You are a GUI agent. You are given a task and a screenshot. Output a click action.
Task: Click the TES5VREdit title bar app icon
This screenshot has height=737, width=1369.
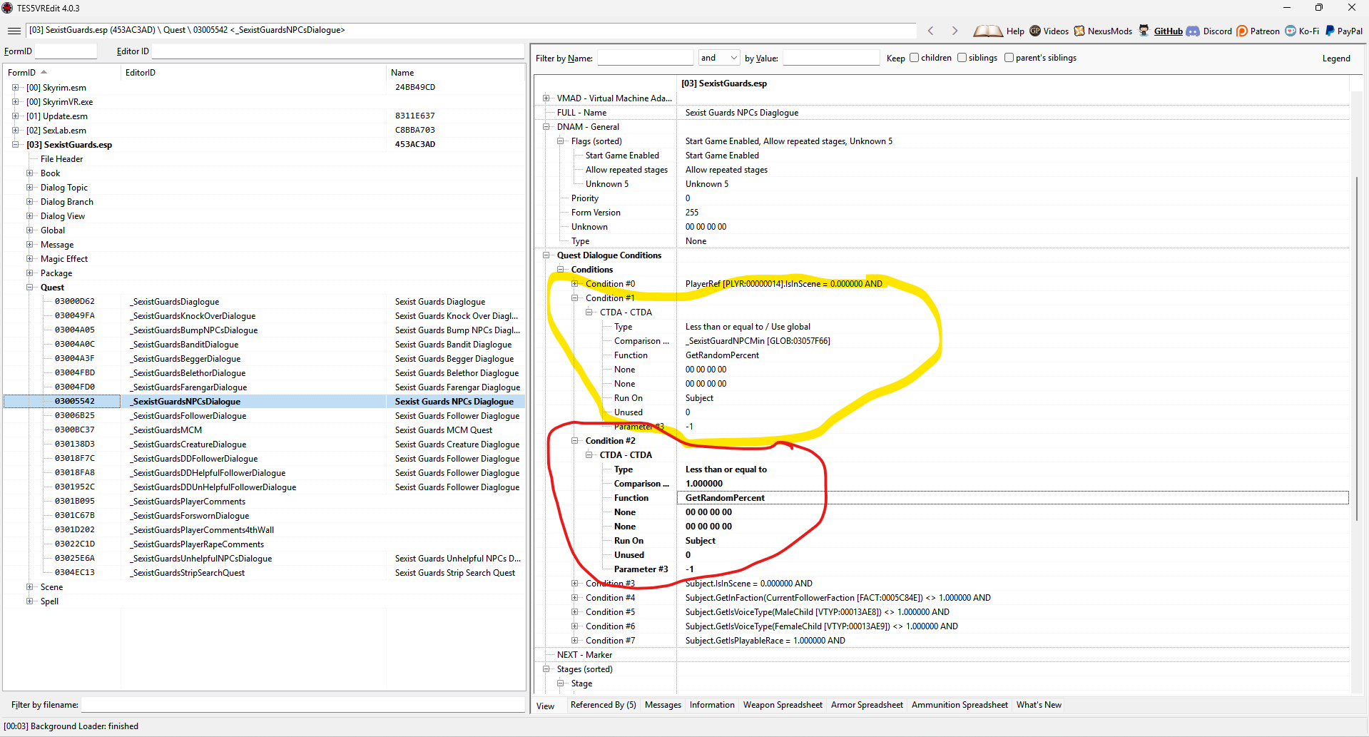pyautogui.click(x=8, y=8)
